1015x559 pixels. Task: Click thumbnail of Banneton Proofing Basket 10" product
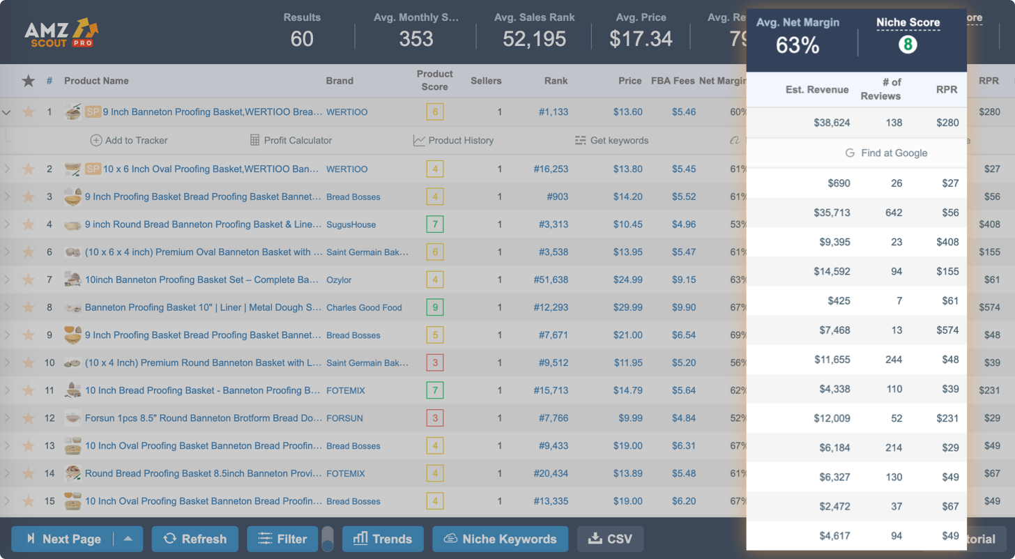(72, 307)
